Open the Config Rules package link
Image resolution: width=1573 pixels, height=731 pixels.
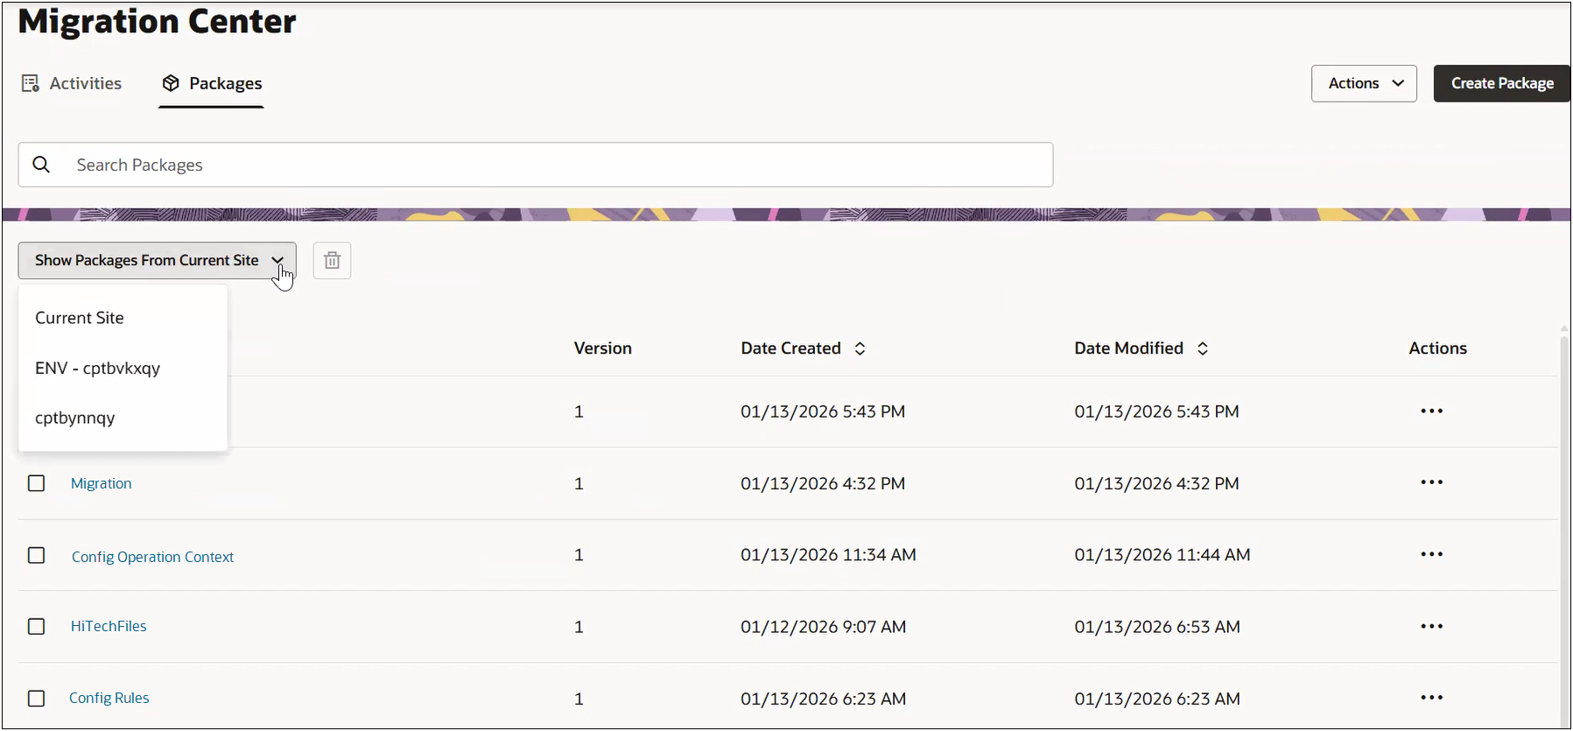(x=109, y=698)
